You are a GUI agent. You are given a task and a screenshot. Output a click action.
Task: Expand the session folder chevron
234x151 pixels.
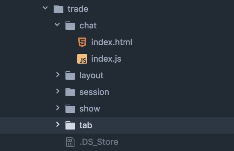(58, 91)
